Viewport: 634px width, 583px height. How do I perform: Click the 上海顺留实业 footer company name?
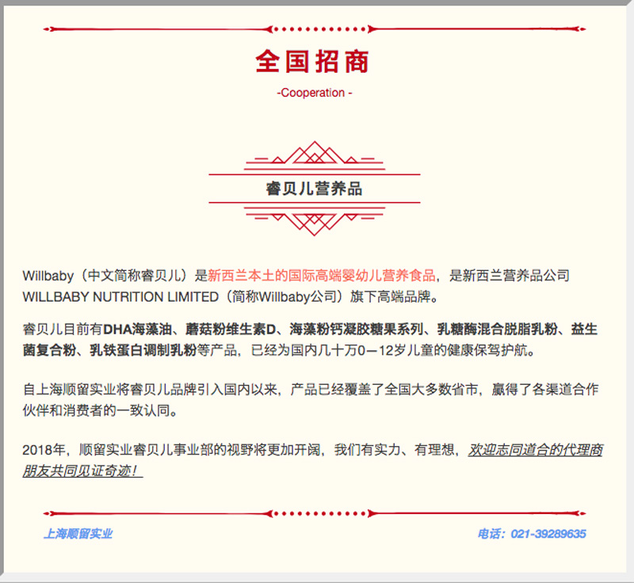click(x=78, y=534)
